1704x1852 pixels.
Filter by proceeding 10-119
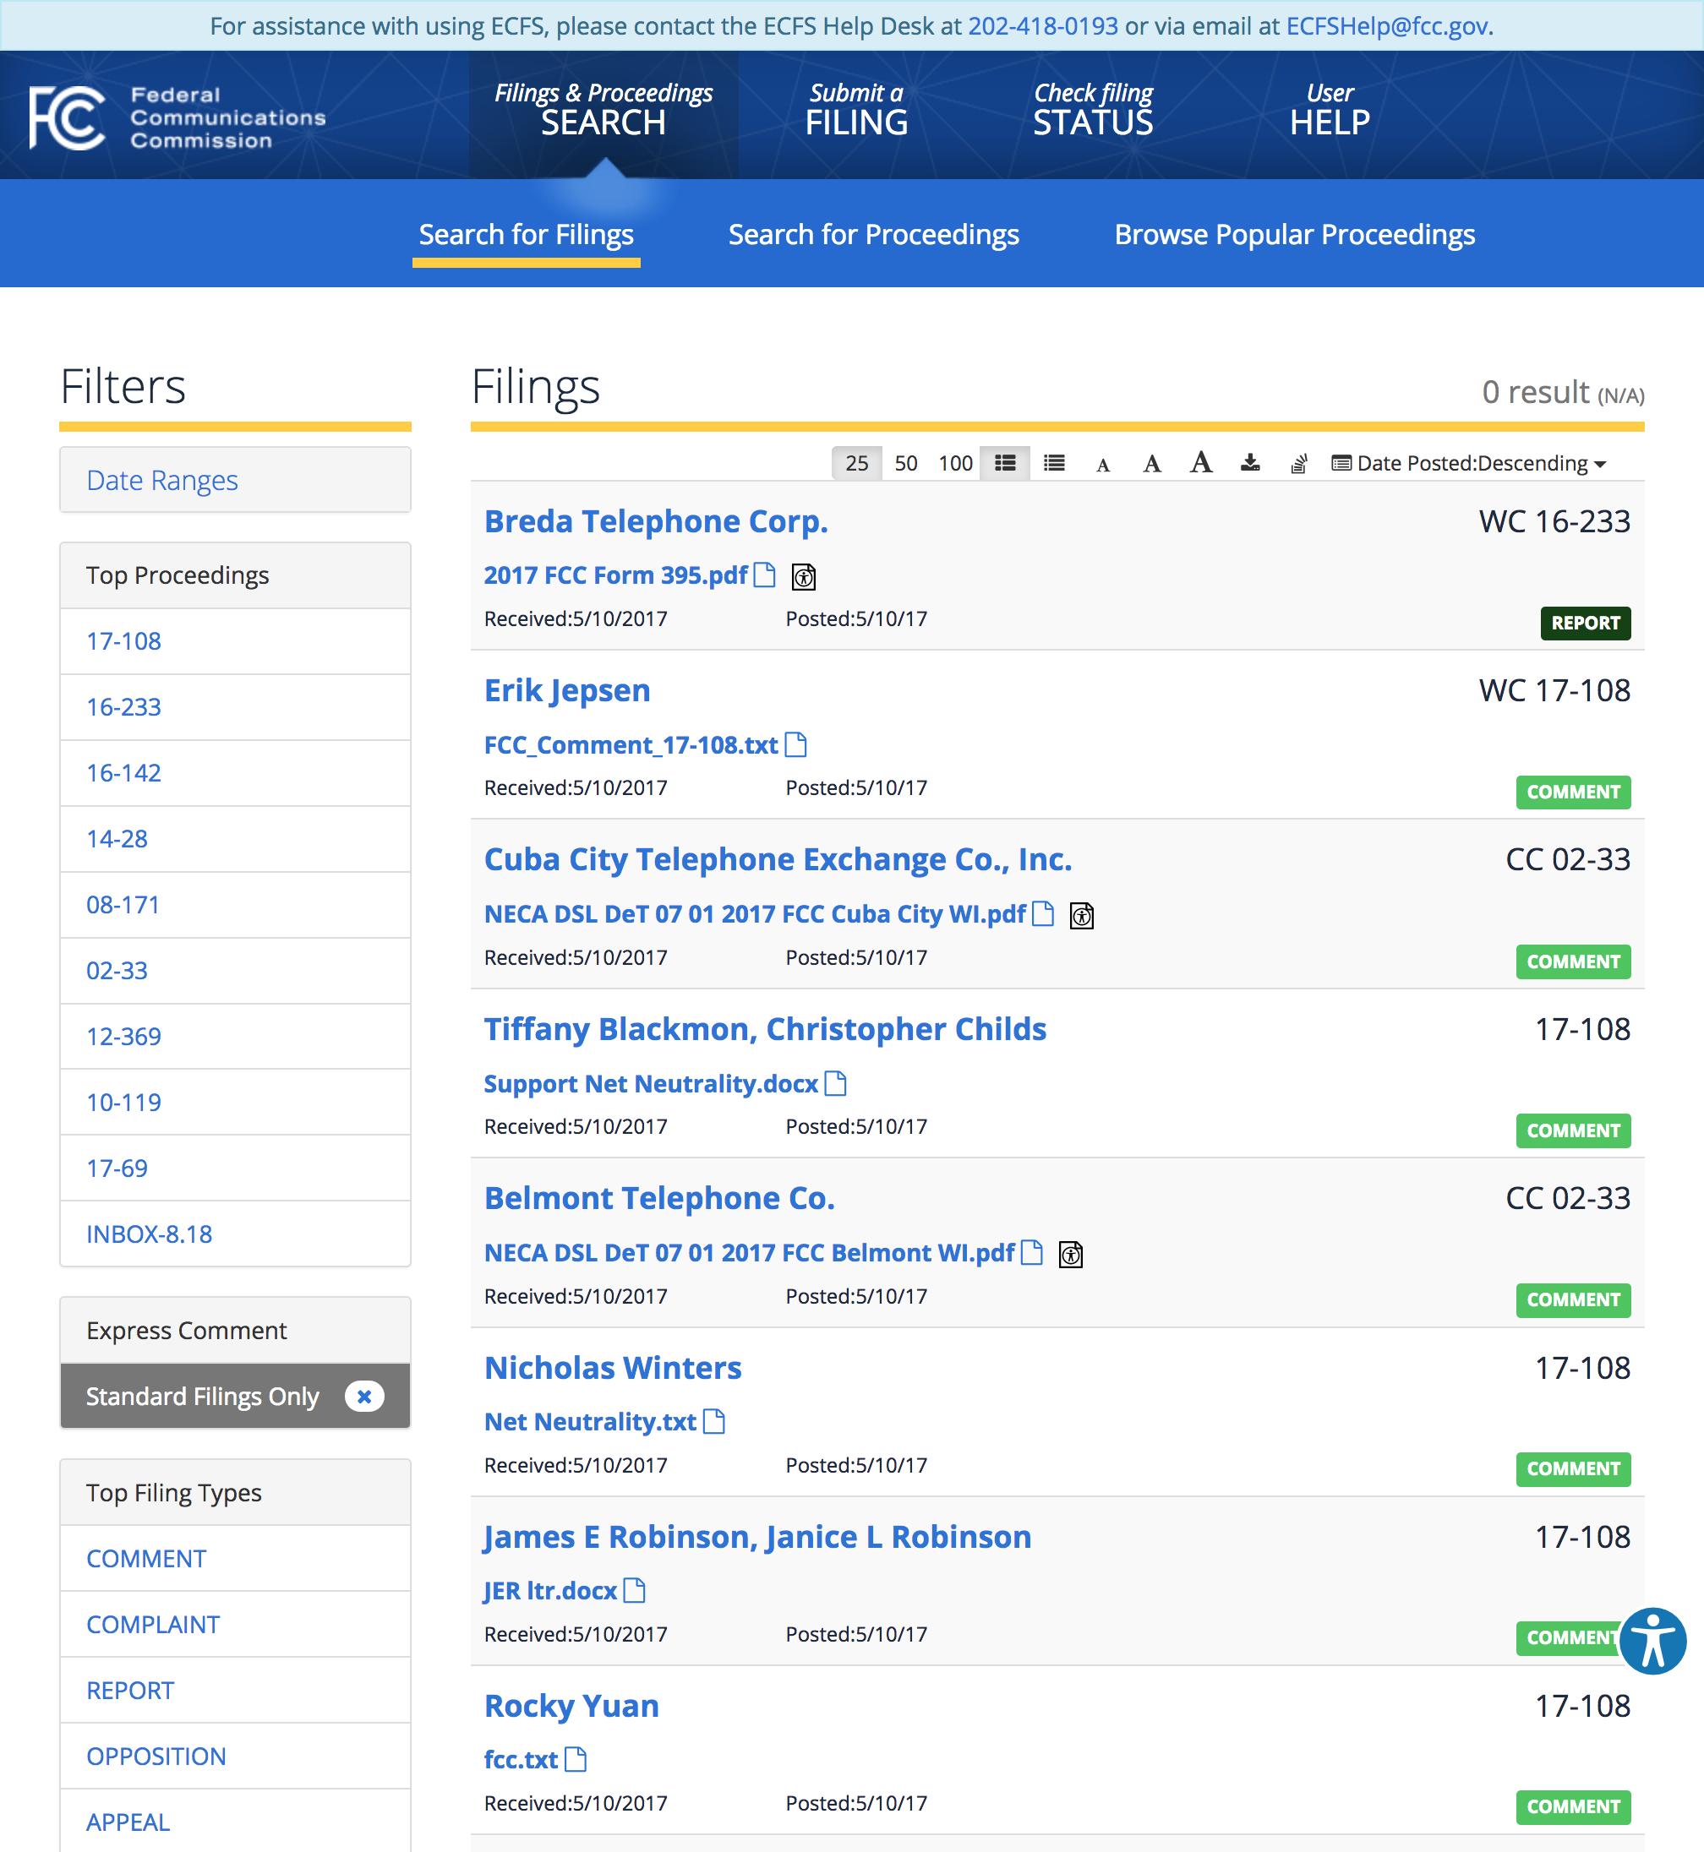click(x=235, y=1103)
